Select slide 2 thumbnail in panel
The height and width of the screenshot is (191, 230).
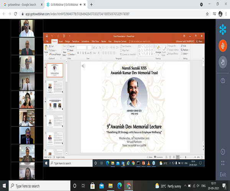[55, 87]
